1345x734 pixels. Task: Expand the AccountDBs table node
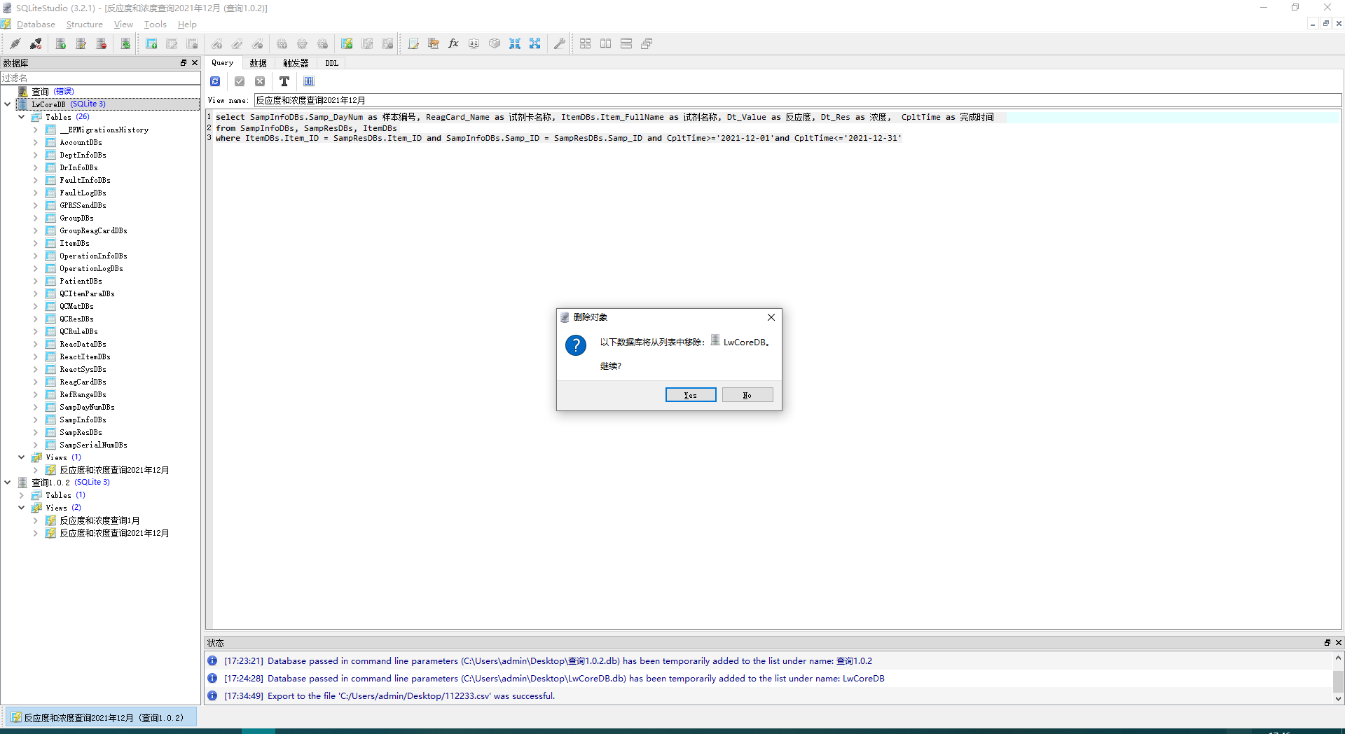(36, 142)
